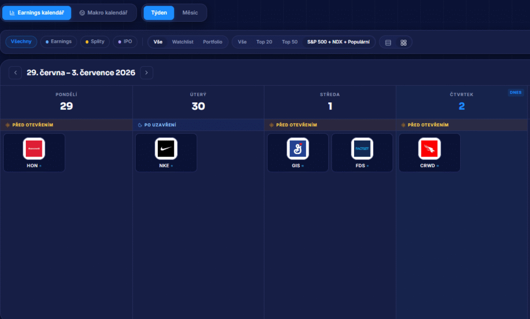Open the Nike NKE logo card

(166, 153)
